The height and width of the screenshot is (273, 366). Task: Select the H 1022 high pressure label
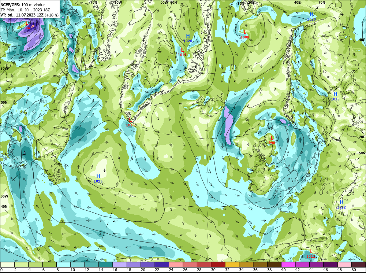point(341,204)
